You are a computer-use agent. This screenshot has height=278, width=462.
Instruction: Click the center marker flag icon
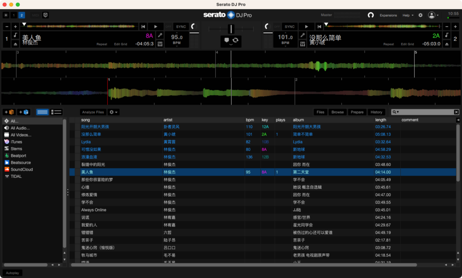point(227,40)
